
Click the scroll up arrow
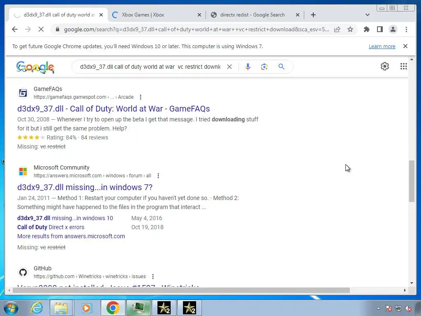(x=412, y=59)
